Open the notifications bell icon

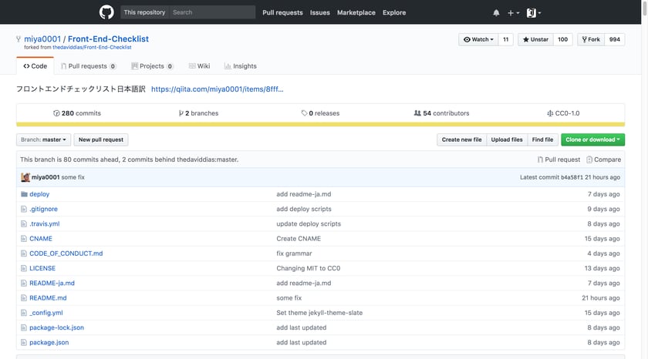point(496,13)
